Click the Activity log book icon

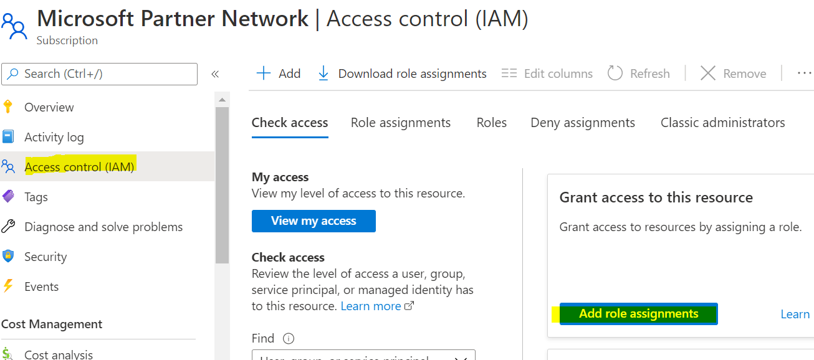pyautogui.click(x=8, y=137)
